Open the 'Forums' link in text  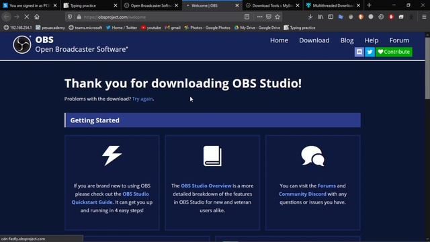(x=327, y=186)
